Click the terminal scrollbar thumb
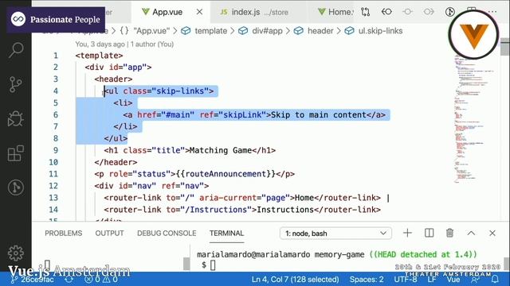The width and height of the screenshot is (510, 286). tap(186, 264)
